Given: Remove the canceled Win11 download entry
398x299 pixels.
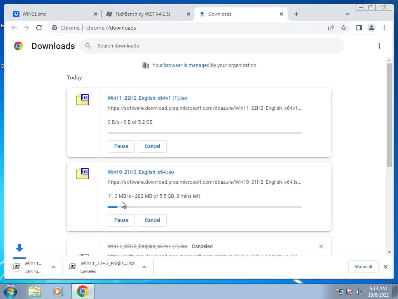Looking at the screenshot, I should (321, 246).
